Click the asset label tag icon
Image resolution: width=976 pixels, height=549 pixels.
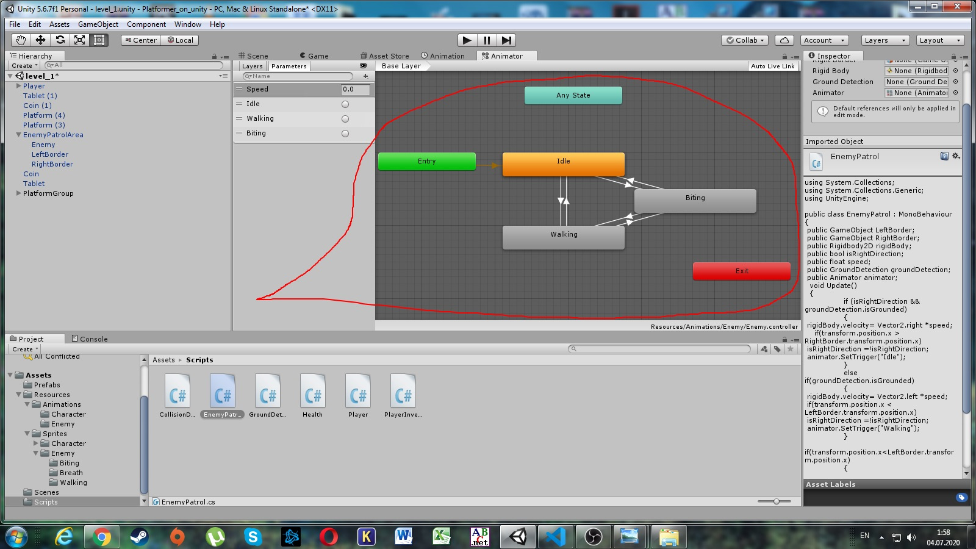962,498
